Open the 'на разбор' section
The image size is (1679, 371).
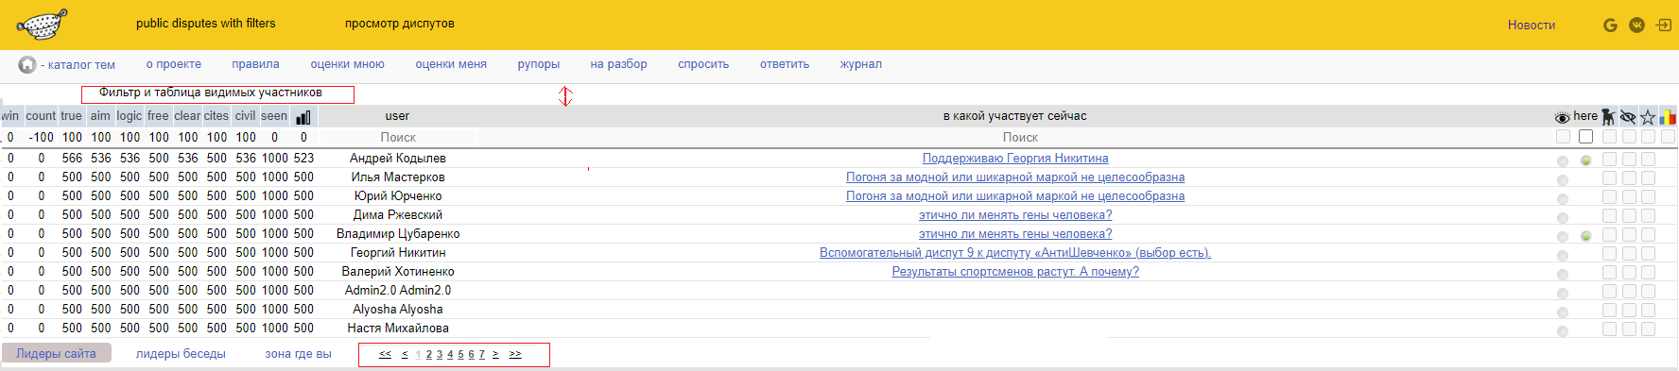[619, 64]
